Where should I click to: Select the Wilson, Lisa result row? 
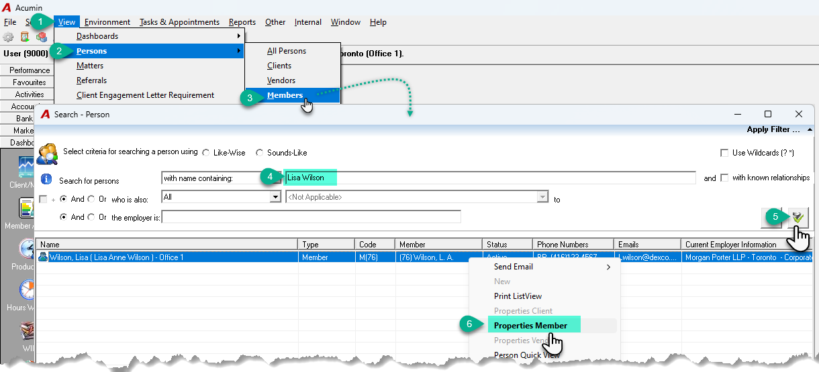pos(424,257)
